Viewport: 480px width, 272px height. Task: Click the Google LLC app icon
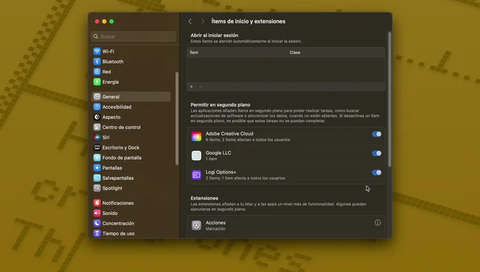(197, 156)
